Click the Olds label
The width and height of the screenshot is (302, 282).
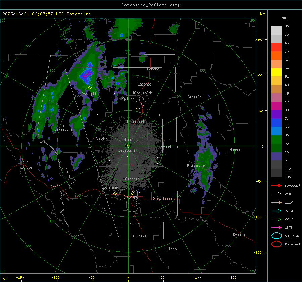tap(128, 140)
